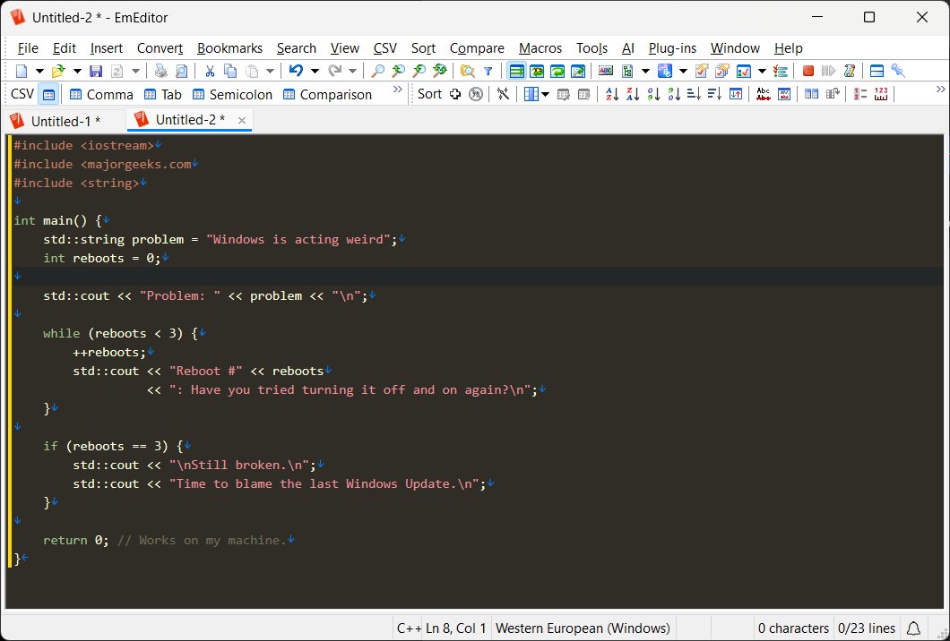Viewport: 950px width, 641px height.
Task: Click the notification bell in status bar
Action: 913,628
